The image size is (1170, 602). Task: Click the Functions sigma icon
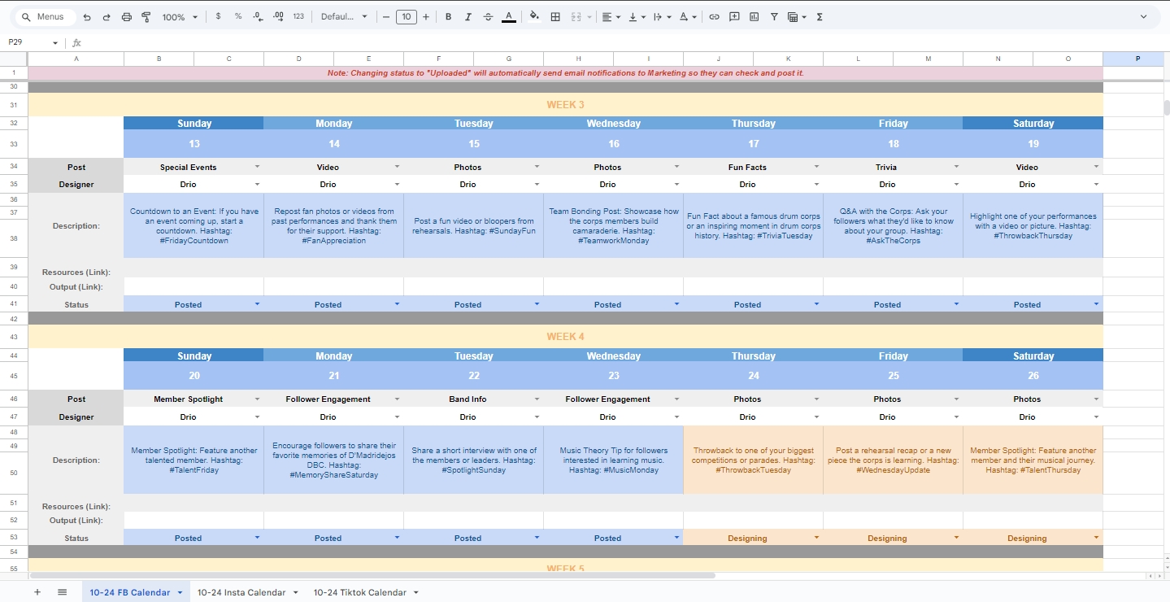(x=819, y=16)
